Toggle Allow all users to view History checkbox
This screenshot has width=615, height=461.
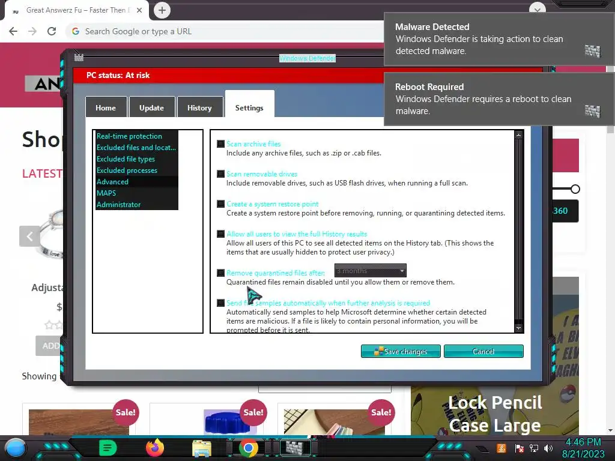pyautogui.click(x=221, y=234)
